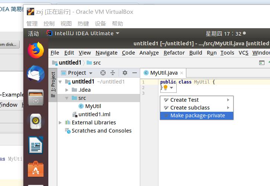This screenshot has height=186, width=270.
Task: Open VirtualBox 帮助 menu
Action: (x=118, y=23)
